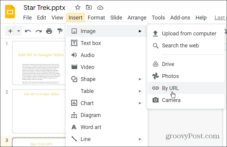The width and height of the screenshot is (227, 147).
Task: Open the Tools menu
Action: coord(158,18)
